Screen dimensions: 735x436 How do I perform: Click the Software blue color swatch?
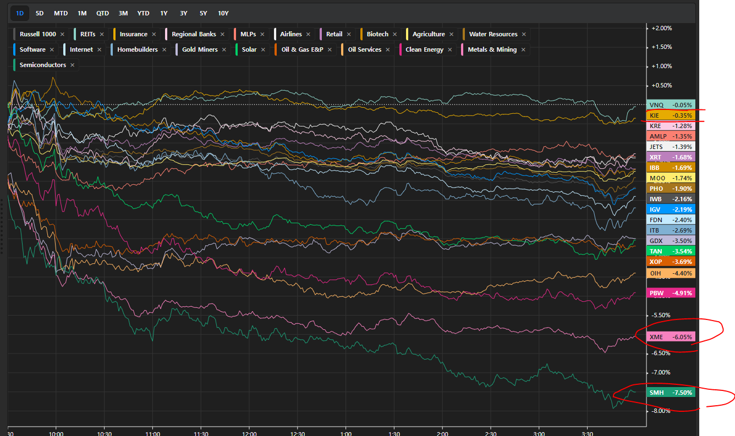coord(15,49)
